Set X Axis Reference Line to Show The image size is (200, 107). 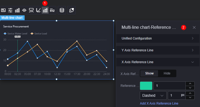click(x=149, y=73)
